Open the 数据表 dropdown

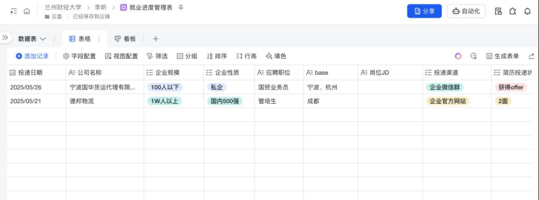[32, 39]
